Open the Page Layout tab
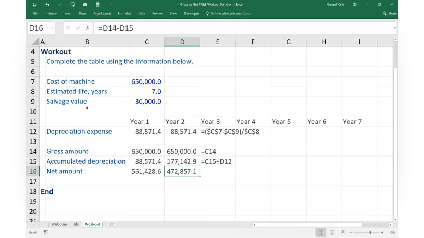This screenshot has width=424, height=238. tap(102, 13)
